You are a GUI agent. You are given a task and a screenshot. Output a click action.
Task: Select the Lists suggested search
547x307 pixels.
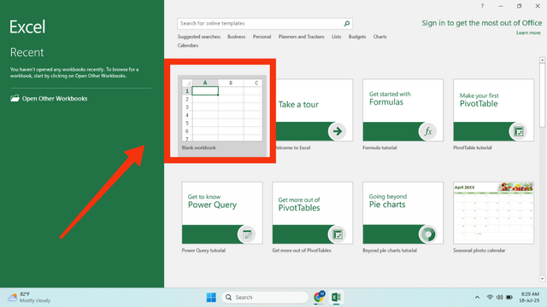pyautogui.click(x=336, y=37)
